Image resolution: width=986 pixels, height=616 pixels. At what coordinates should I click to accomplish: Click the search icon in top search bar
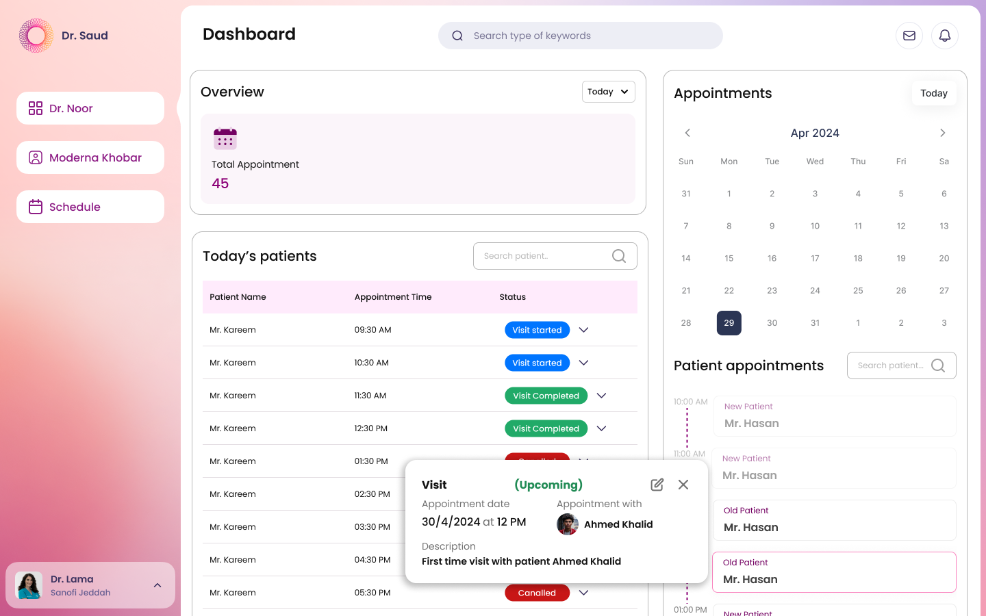coord(457,36)
